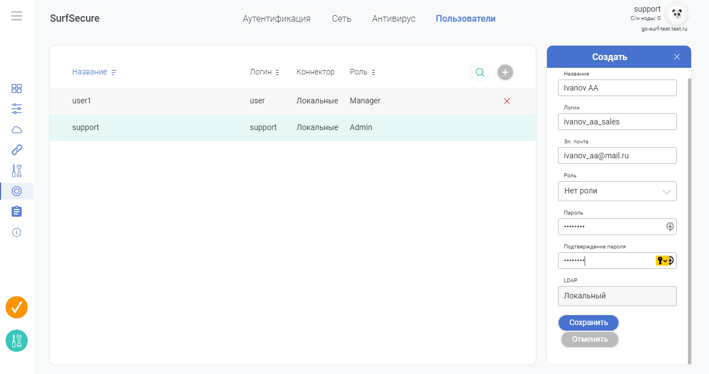Screen dimensions: 709x374
Task: Open the clipboard reports icon in sidebar
Action: point(17,212)
